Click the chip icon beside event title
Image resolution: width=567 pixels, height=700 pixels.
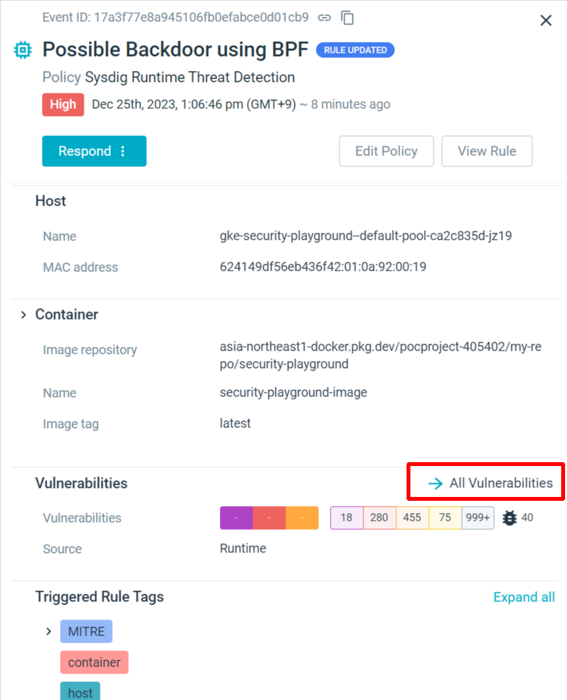[23, 50]
